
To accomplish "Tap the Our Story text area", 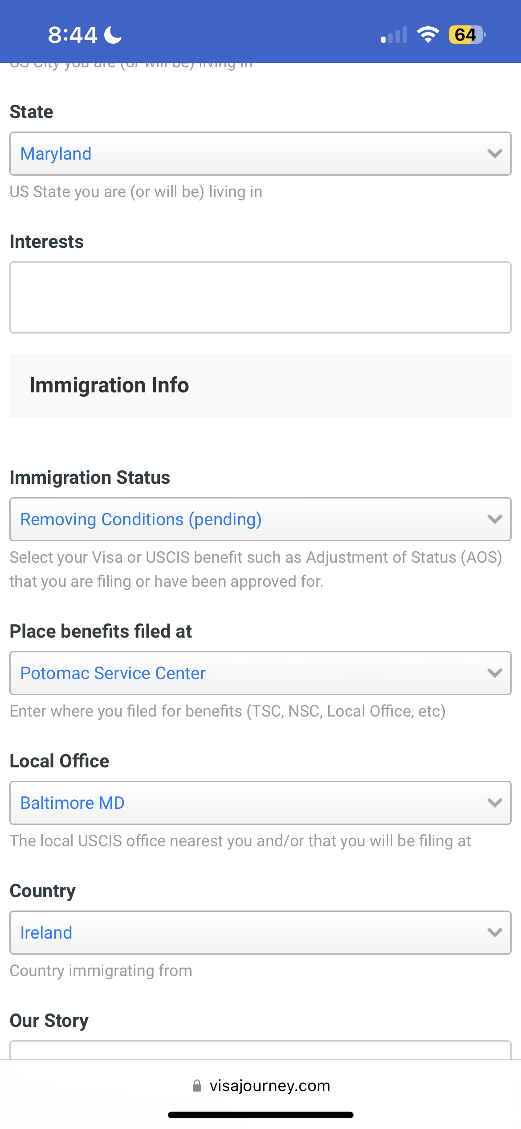I will pos(260,1050).
